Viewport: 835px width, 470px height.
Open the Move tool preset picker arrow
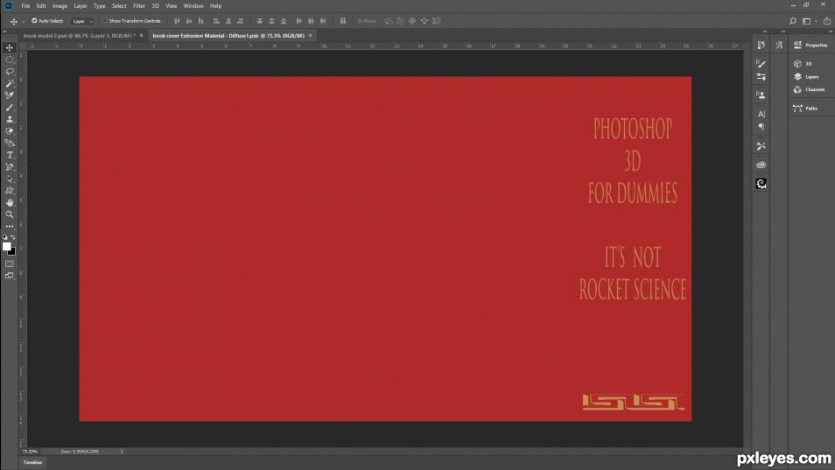[23, 21]
